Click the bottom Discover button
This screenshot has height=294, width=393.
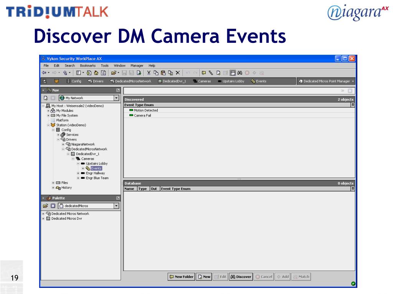[241, 277]
